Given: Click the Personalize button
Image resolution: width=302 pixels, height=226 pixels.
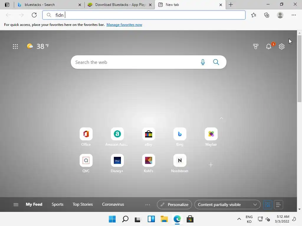Looking at the screenshot, I should coord(174,205).
